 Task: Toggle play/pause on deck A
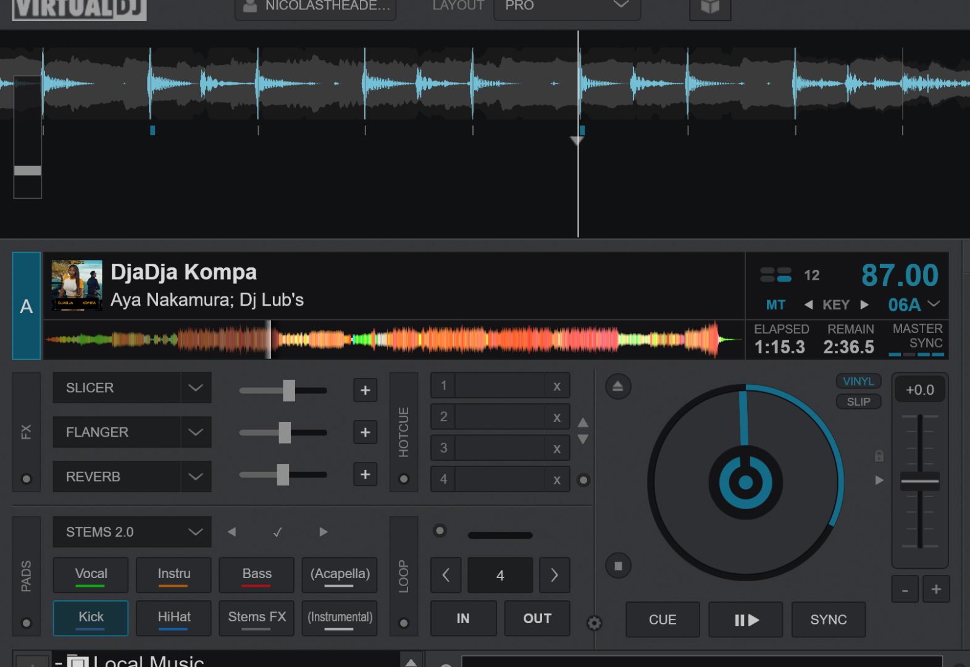click(746, 619)
